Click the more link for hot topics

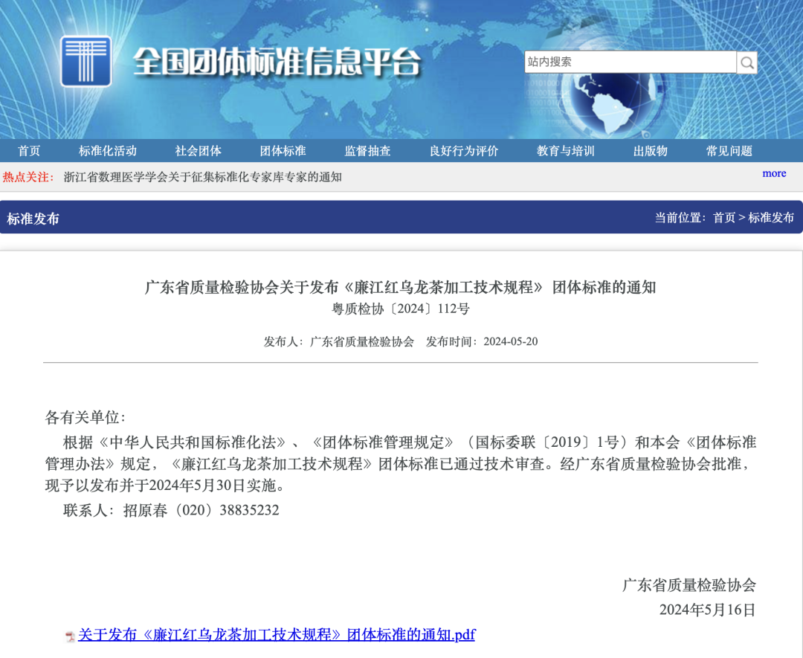pos(773,173)
